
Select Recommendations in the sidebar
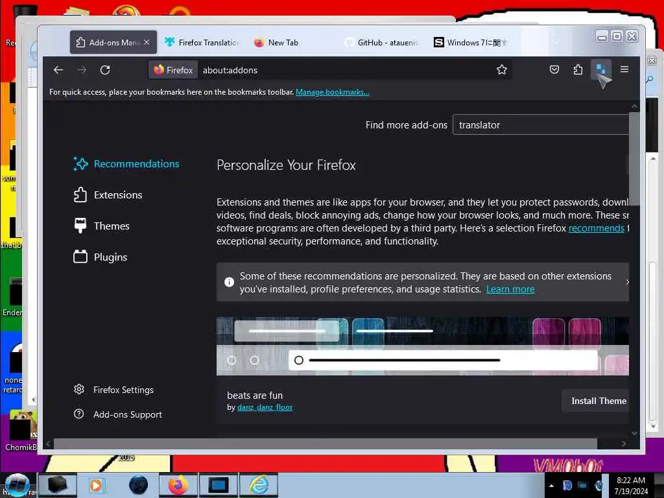(126, 164)
